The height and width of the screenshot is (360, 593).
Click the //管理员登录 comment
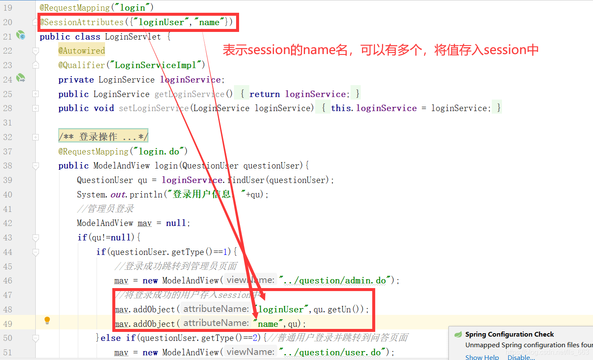[x=105, y=209]
